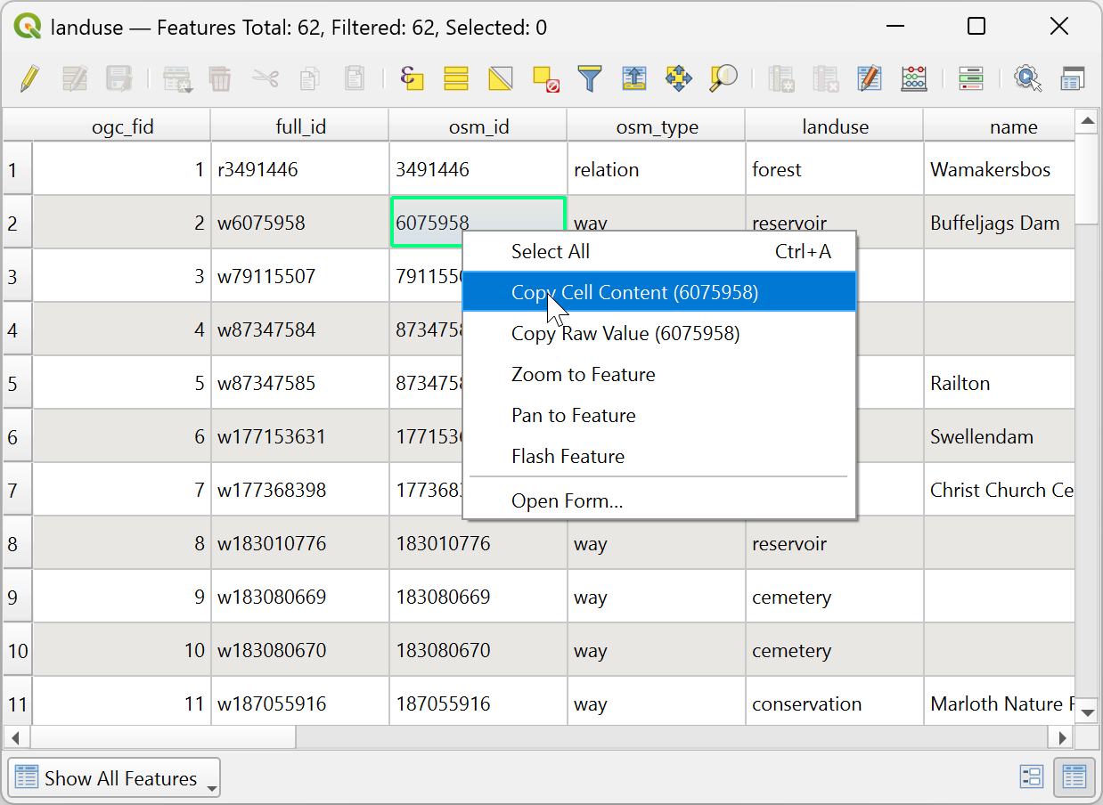Viewport: 1103px width, 805px height.
Task: Select row header number 1
Action: click(x=18, y=169)
